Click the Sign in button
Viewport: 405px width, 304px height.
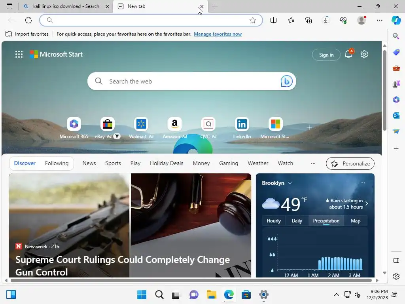pyautogui.click(x=326, y=55)
